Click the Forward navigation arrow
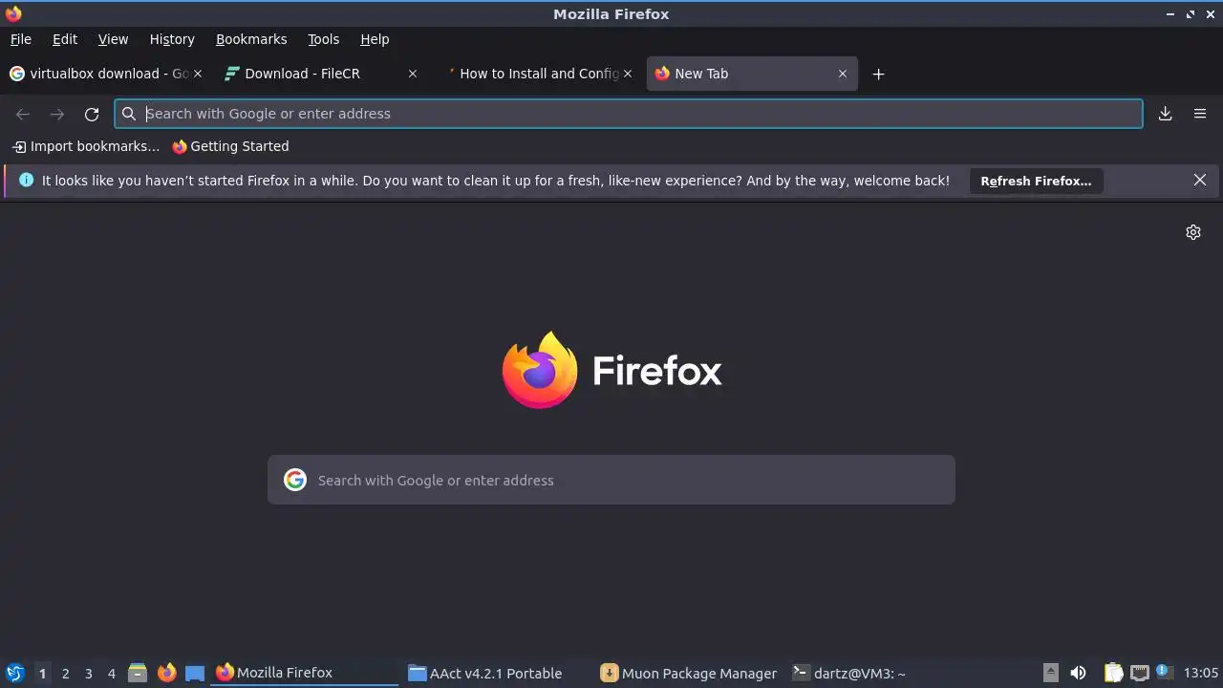The height and width of the screenshot is (688, 1223). tap(57, 114)
